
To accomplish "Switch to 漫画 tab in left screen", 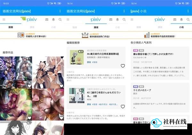I will click(x=32, y=27).
